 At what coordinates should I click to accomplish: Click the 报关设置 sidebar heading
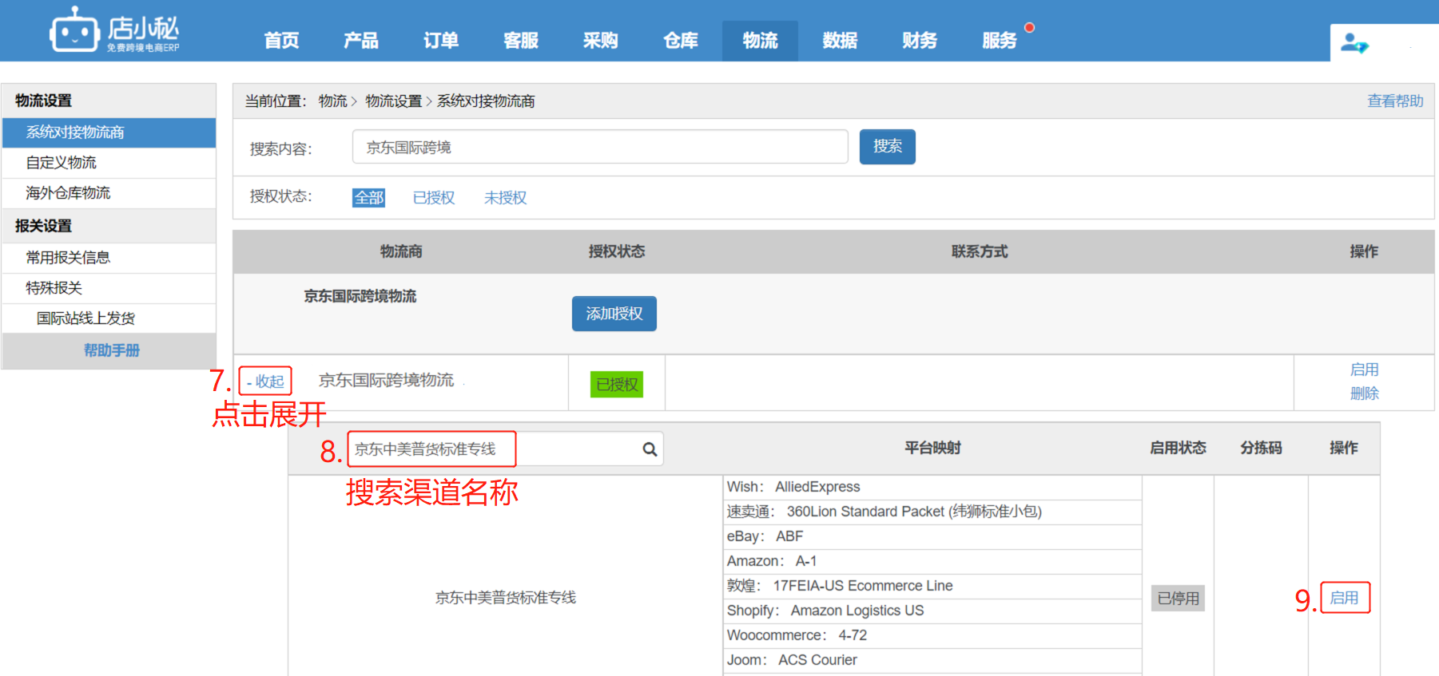pyautogui.click(x=44, y=226)
